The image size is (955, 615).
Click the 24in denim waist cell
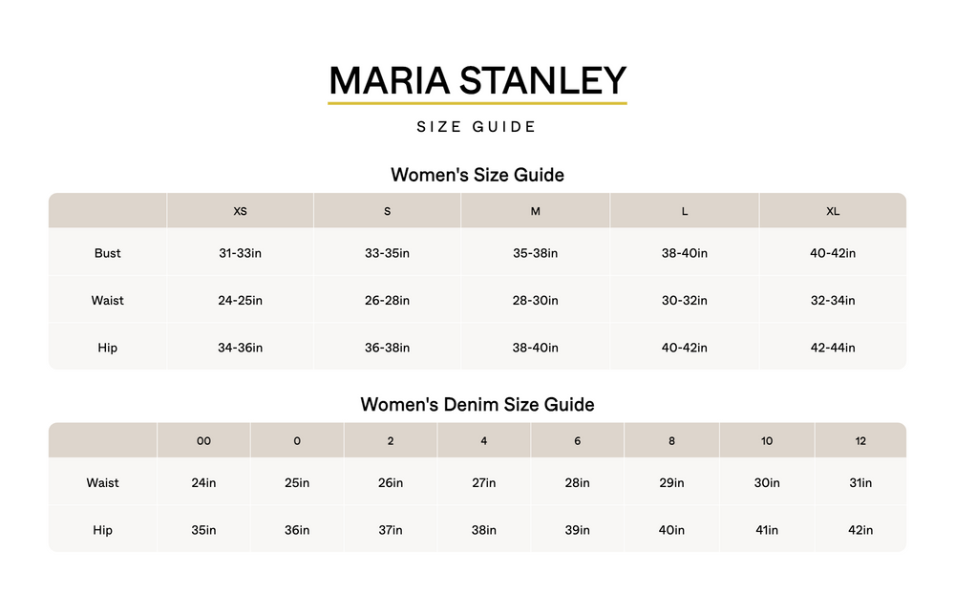pyautogui.click(x=203, y=482)
